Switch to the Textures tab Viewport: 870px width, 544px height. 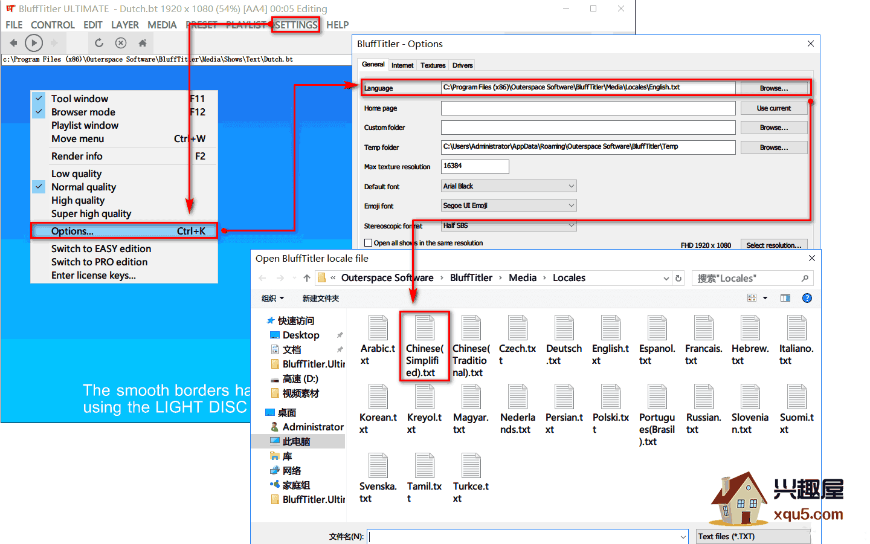[433, 65]
